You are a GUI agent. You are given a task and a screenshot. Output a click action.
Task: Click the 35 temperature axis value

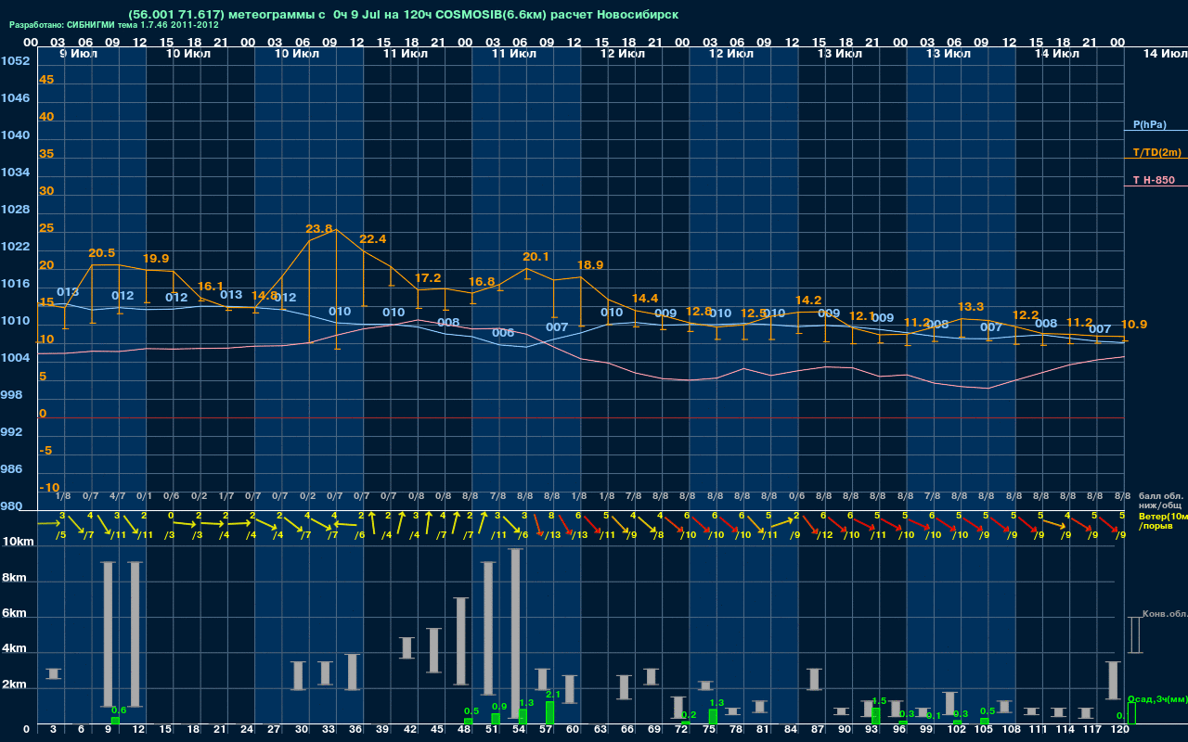point(46,154)
